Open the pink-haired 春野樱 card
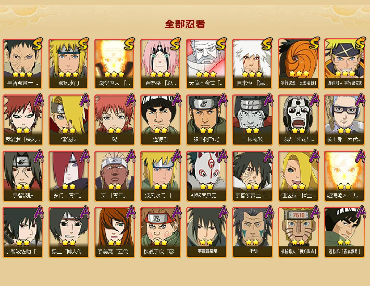Viewport: 370px width, 286px height. point(161,64)
